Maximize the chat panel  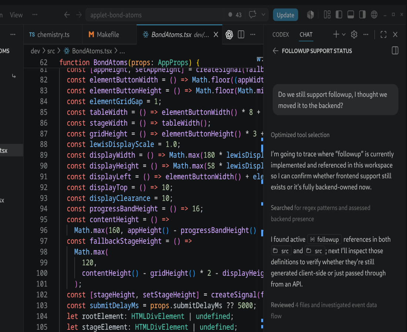[383, 34]
